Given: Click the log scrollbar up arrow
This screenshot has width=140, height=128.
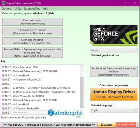Looking at the screenshot, I should [82, 67].
